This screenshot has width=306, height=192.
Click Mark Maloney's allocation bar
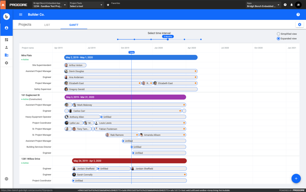click(x=129, y=105)
